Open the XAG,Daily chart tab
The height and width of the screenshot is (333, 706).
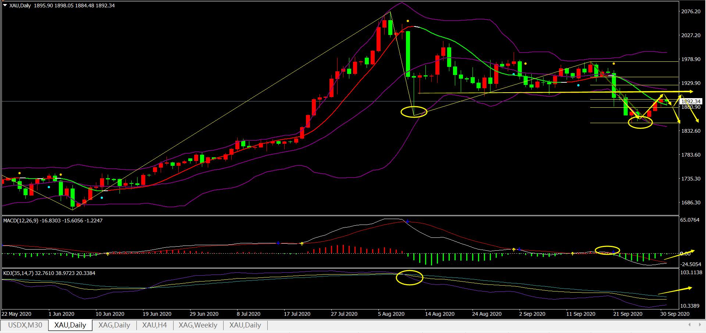coord(114,325)
